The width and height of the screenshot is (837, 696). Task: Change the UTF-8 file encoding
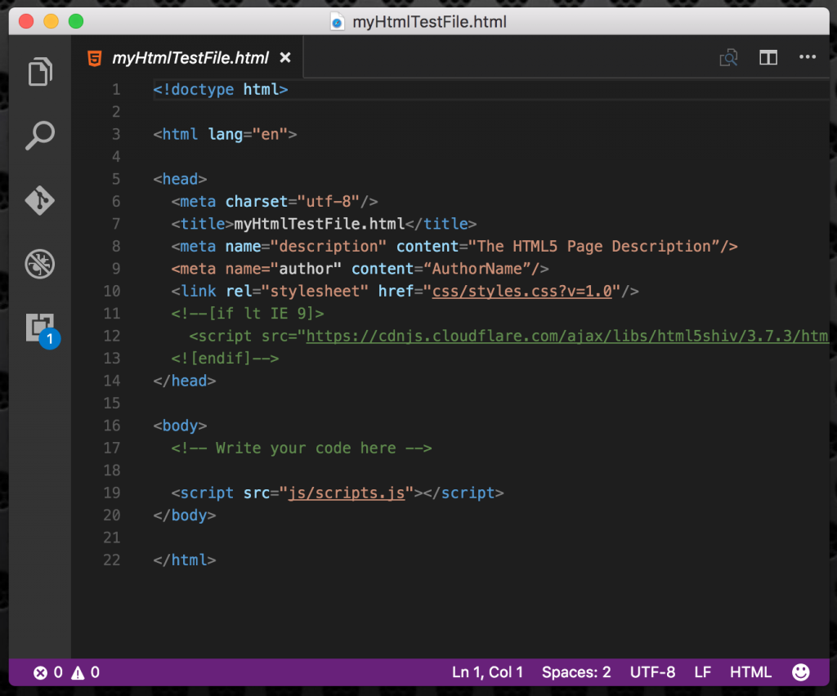click(x=652, y=672)
